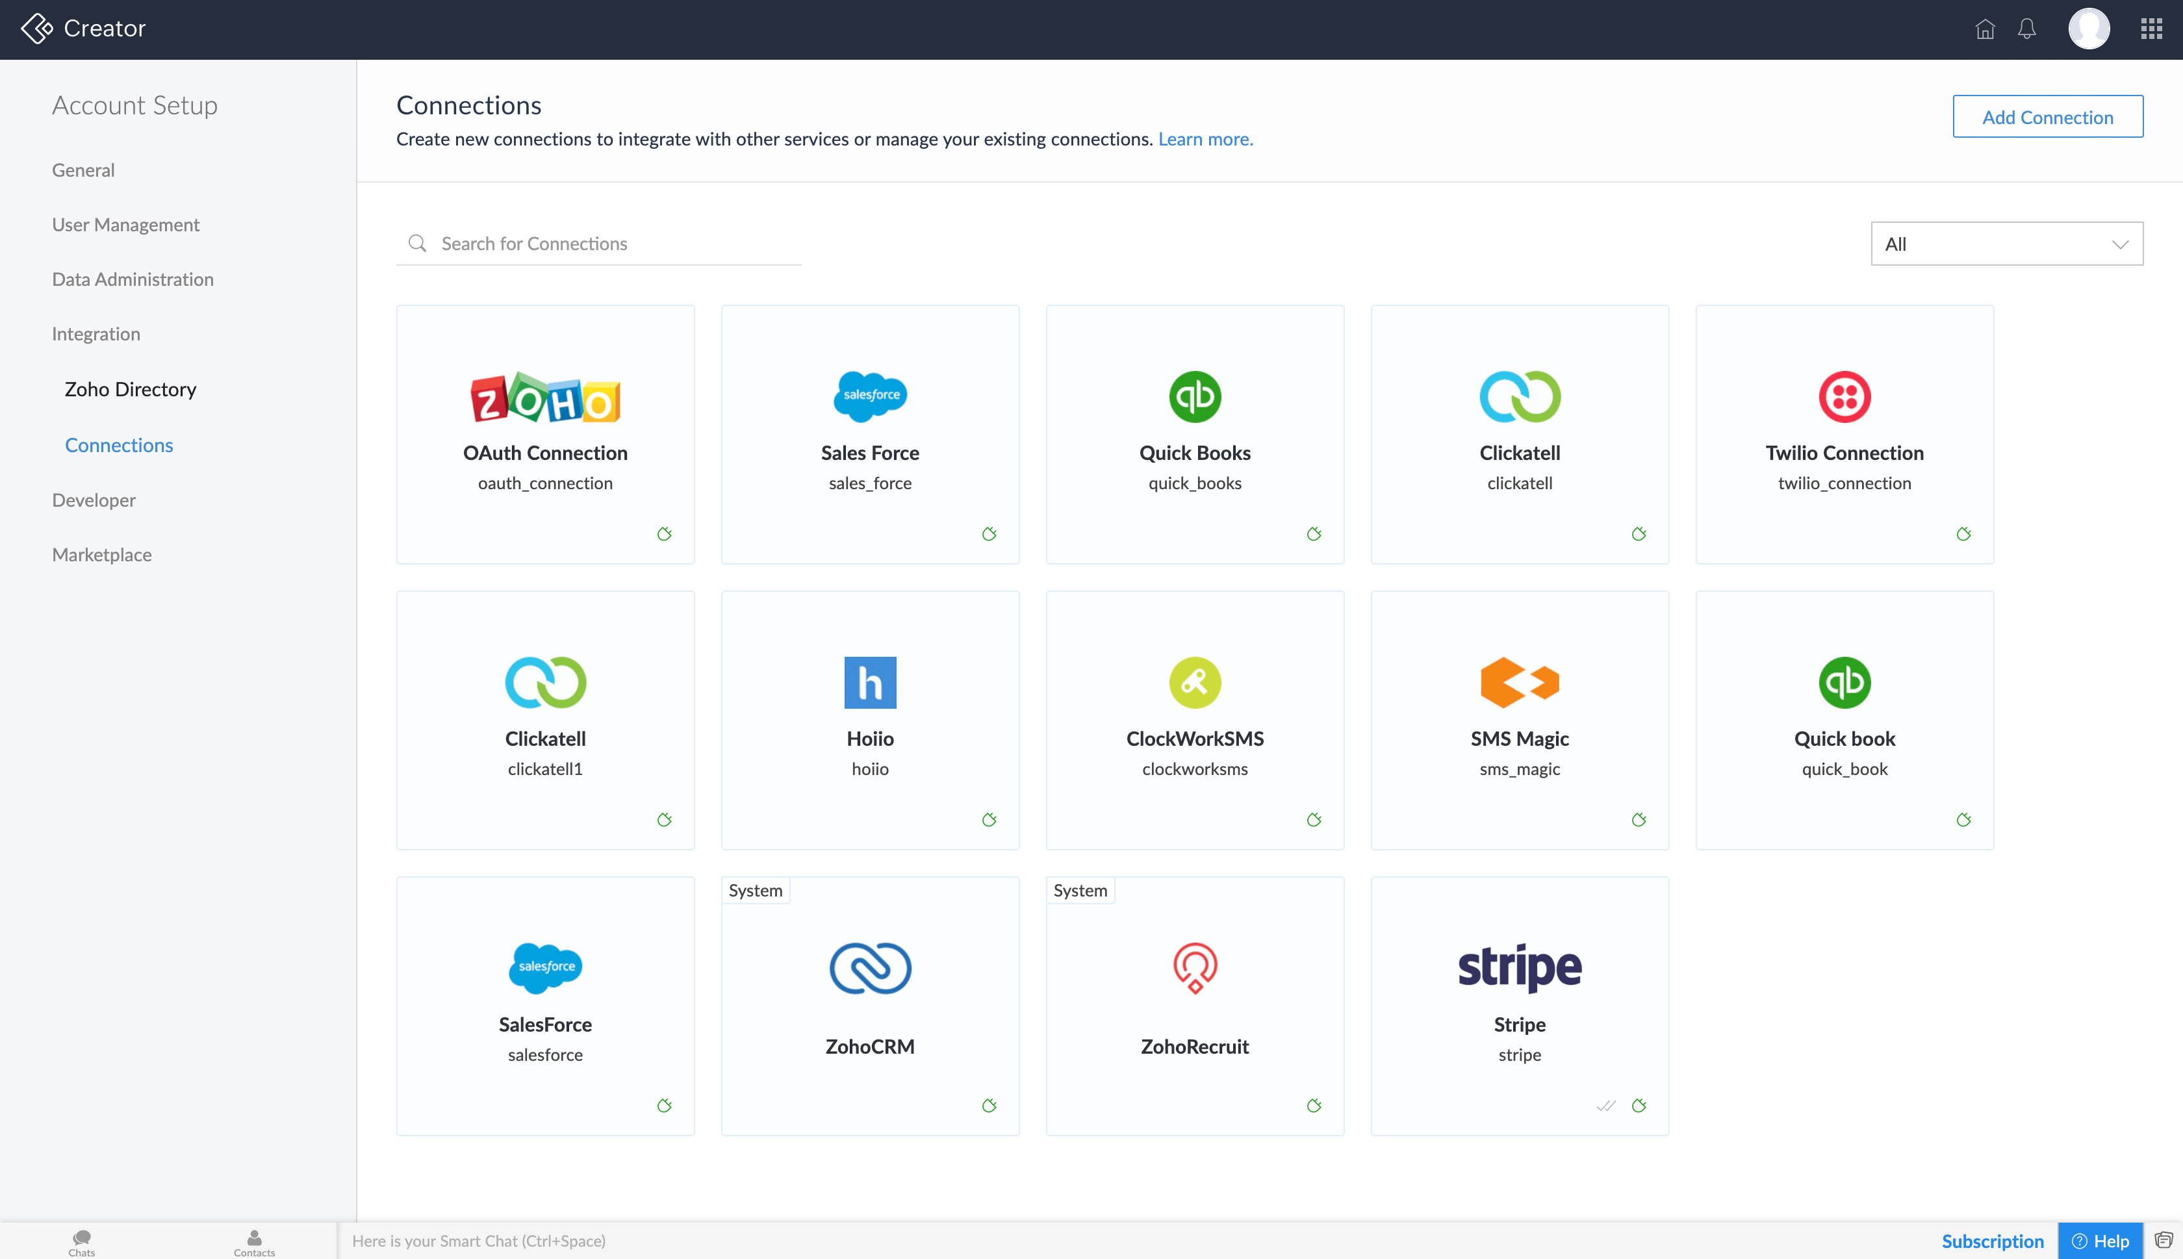The image size is (2183, 1259).
Task: Open the apps grid launcher icon
Action: [2152, 29]
